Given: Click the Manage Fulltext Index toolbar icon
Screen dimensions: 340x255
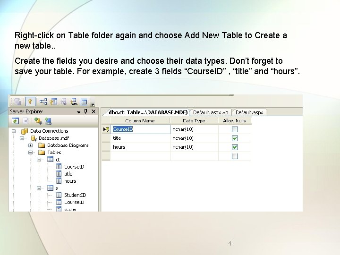Looking at the screenshot, I should (64, 102).
